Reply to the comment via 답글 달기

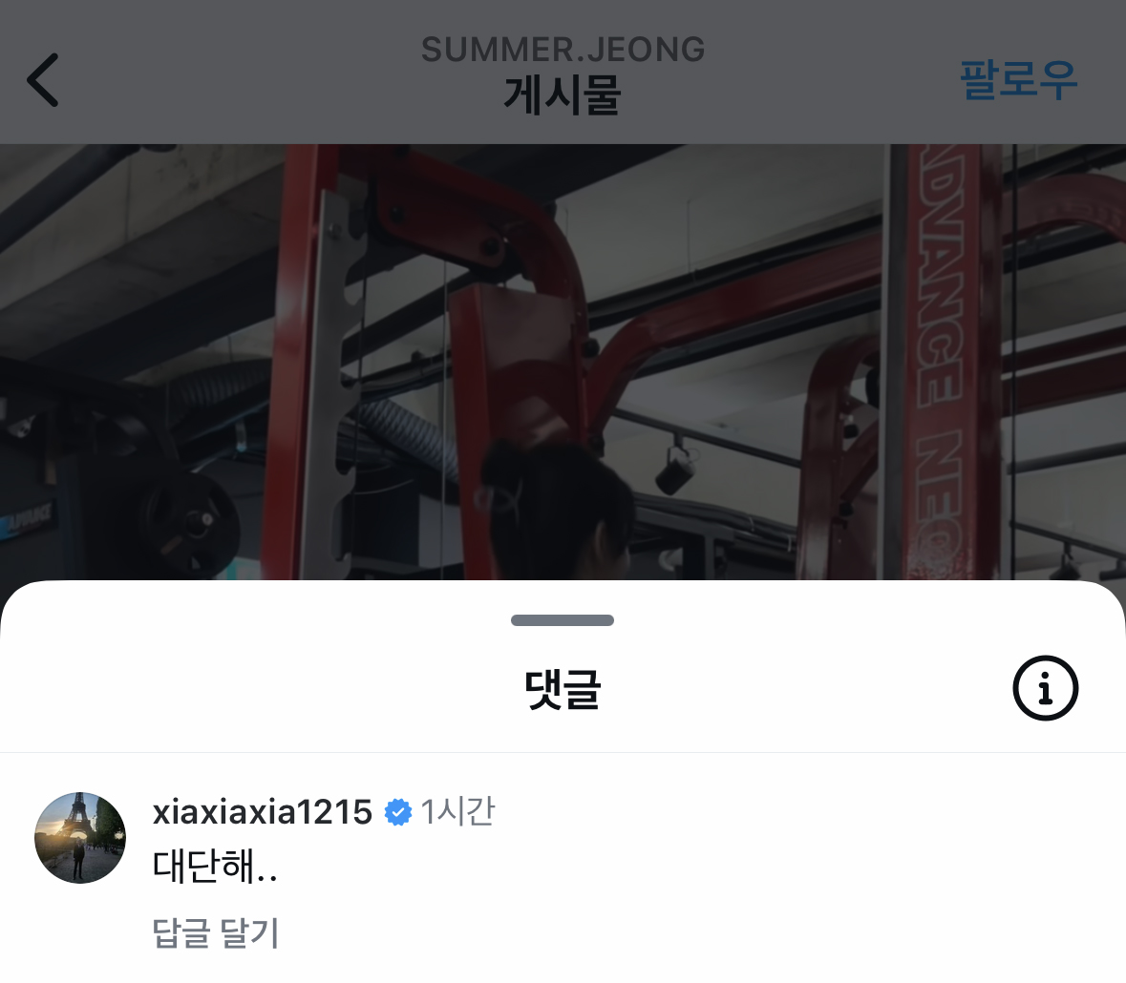point(216,932)
